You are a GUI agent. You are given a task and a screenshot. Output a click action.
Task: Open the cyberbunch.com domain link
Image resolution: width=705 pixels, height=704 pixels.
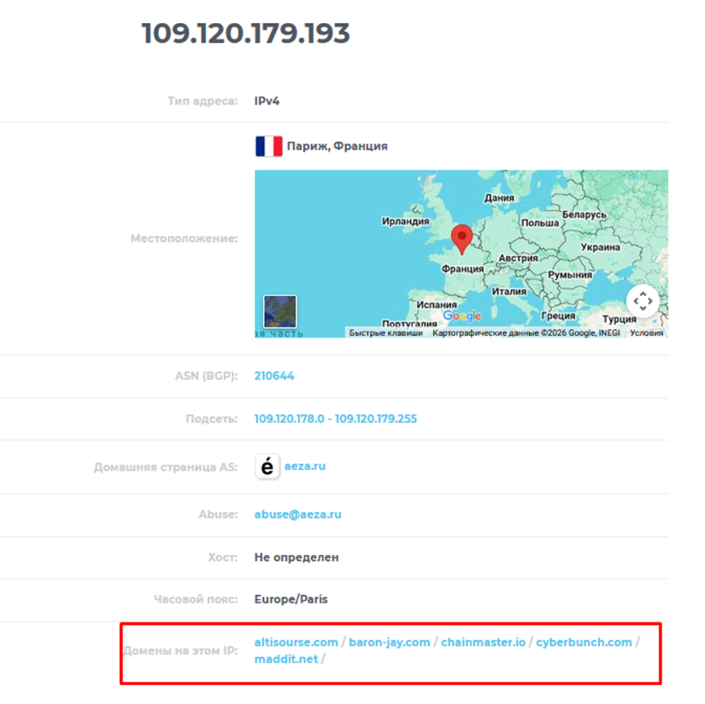(583, 642)
